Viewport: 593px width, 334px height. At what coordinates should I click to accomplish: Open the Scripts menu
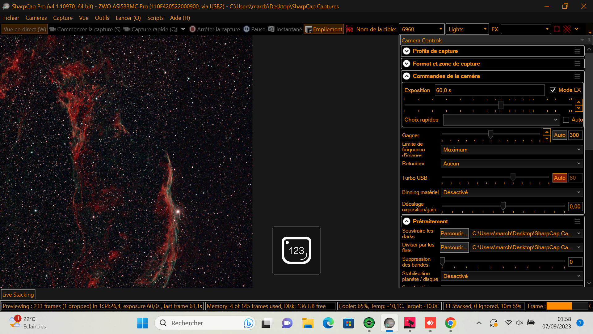pos(155,18)
